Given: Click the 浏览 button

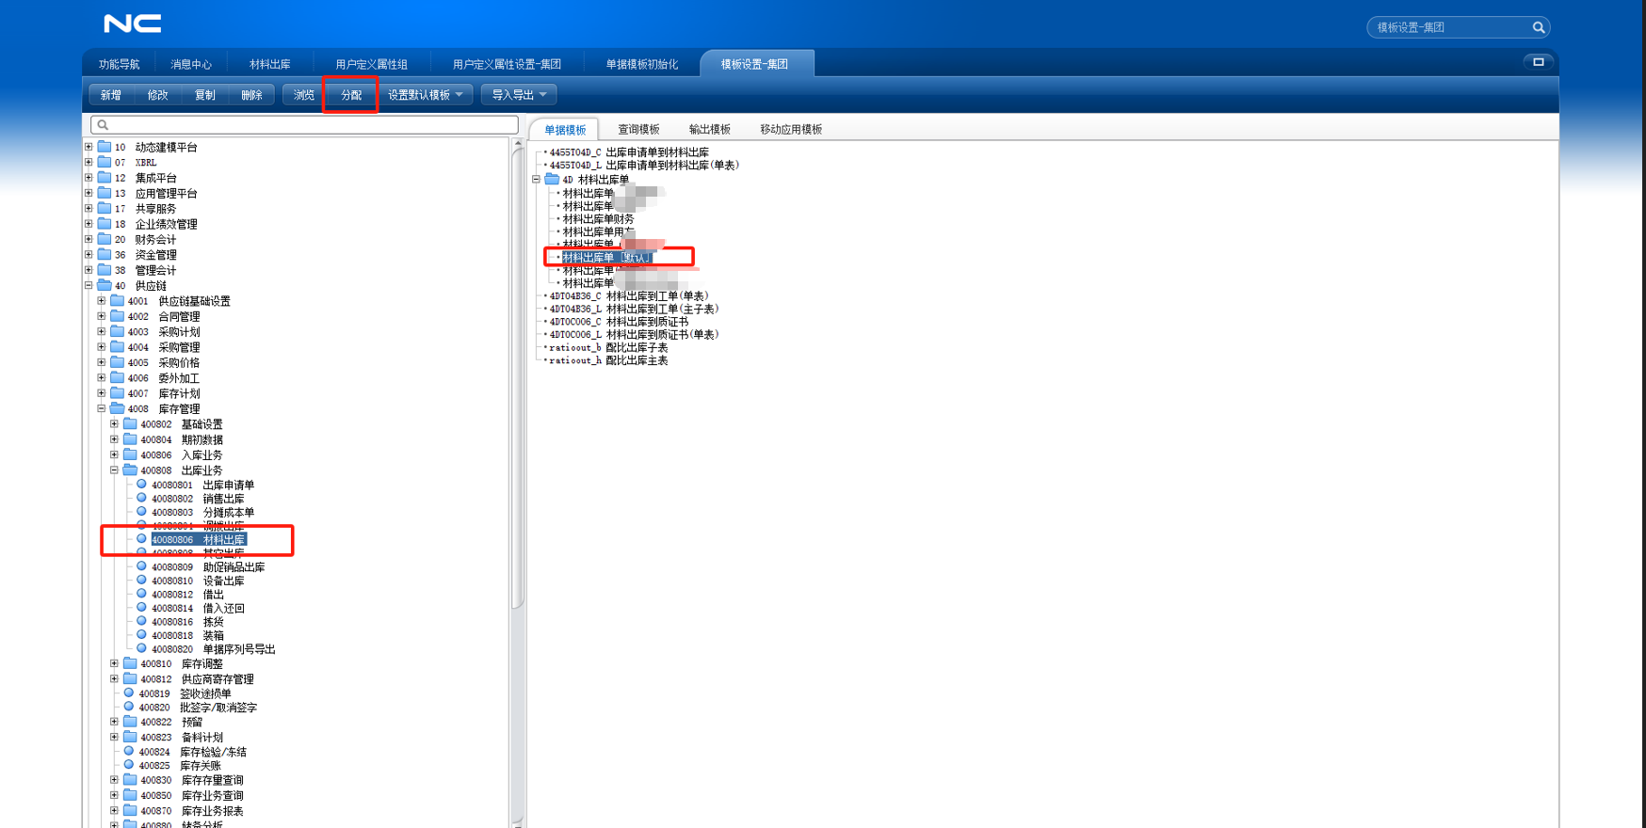Looking at the screenshot, I should click(304, 95).
